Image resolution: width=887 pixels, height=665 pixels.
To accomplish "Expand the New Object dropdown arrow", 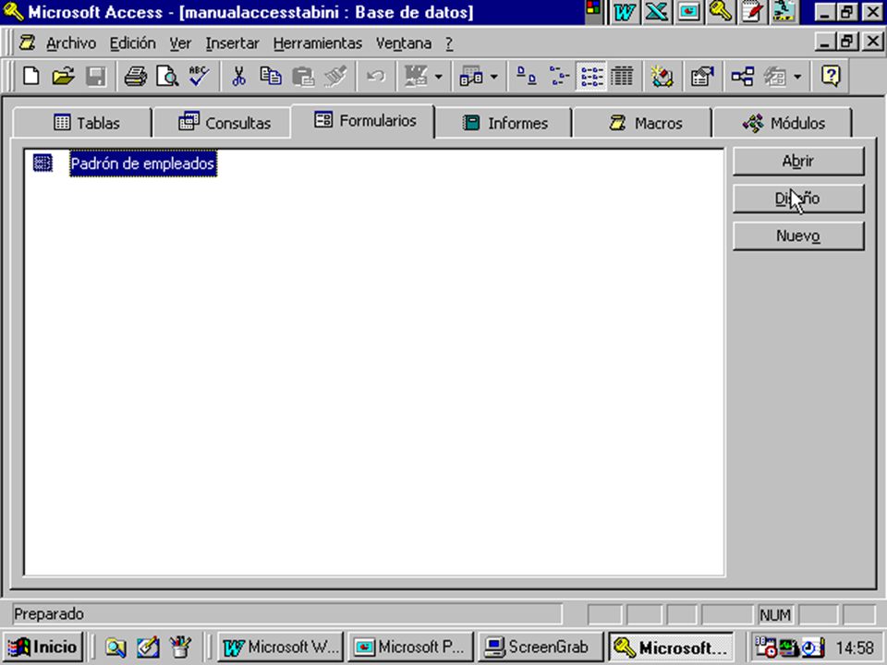I will click(x=797, y=76).
